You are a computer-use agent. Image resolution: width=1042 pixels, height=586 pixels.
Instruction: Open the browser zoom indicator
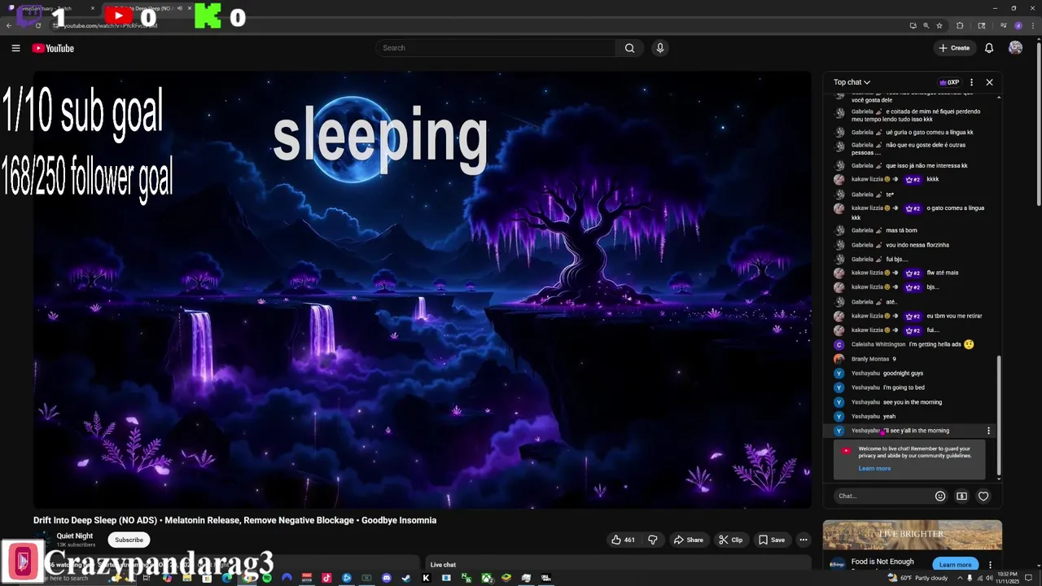(x=926, y=25)
